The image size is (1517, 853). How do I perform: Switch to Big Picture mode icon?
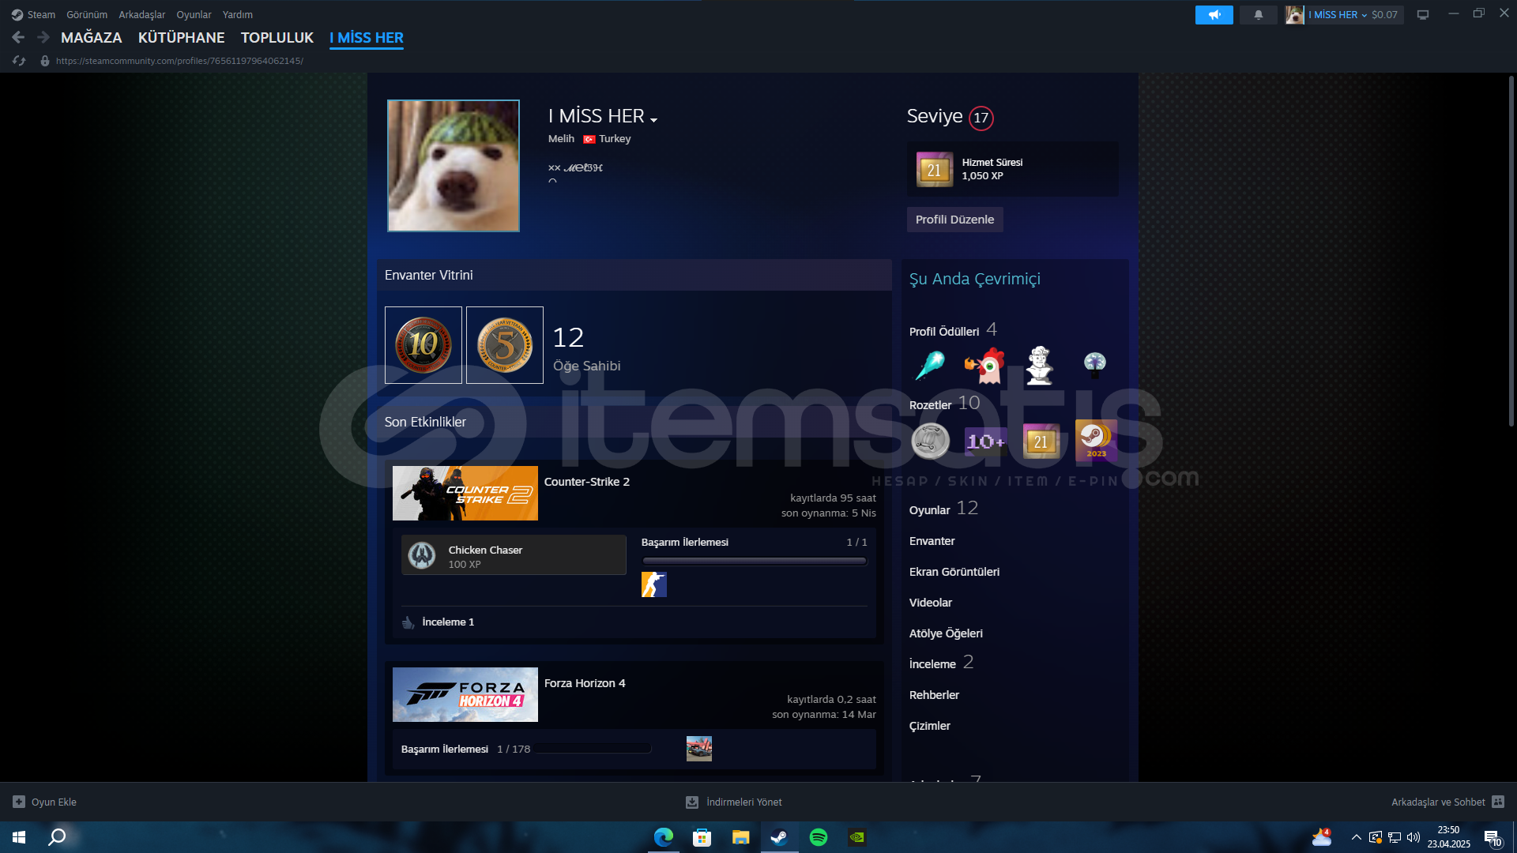[x=1423, y=14]
